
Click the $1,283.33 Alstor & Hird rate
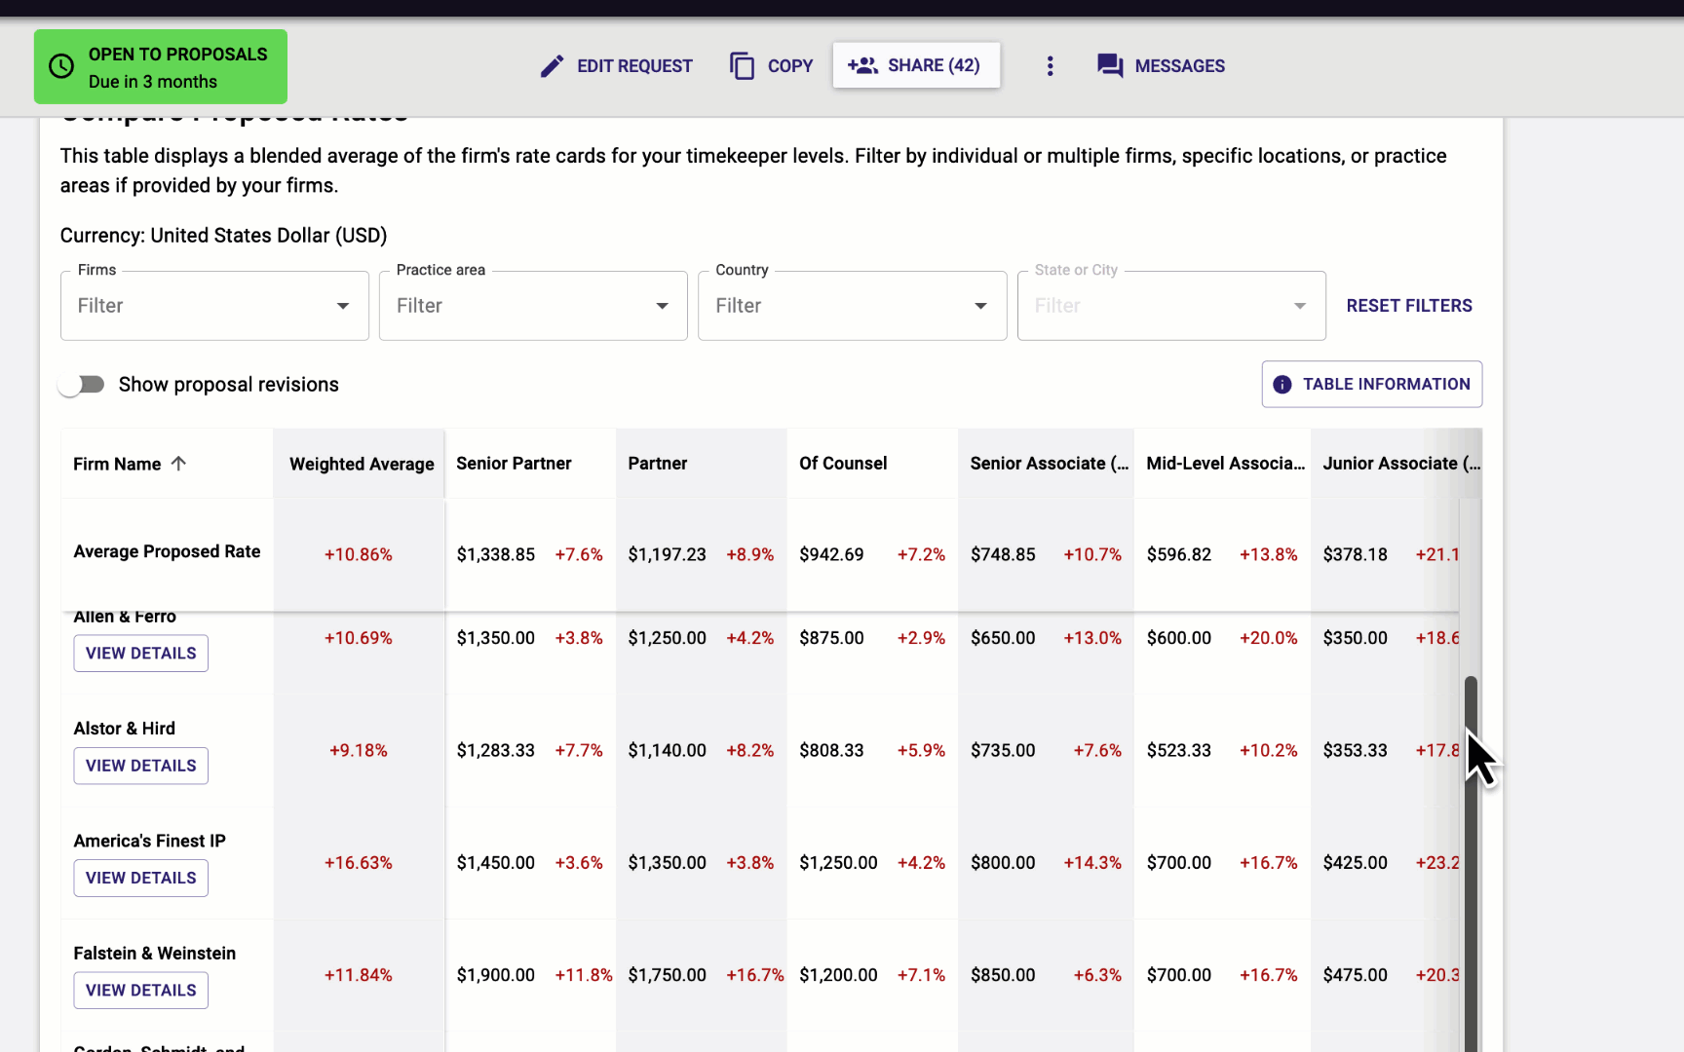tap(496, 751)
